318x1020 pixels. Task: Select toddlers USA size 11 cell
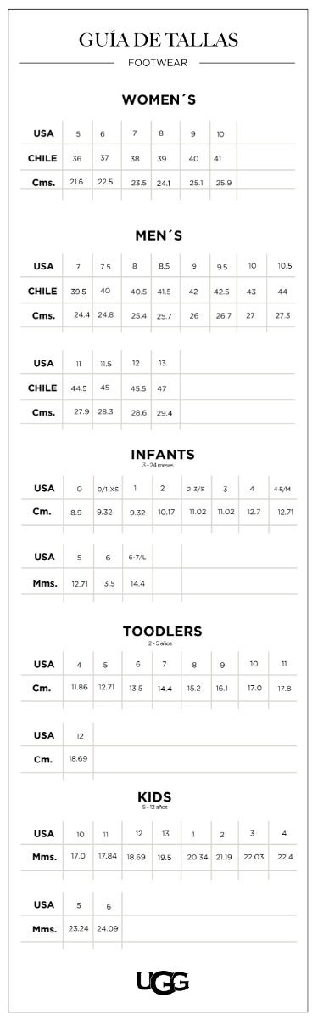click(284, 664)
